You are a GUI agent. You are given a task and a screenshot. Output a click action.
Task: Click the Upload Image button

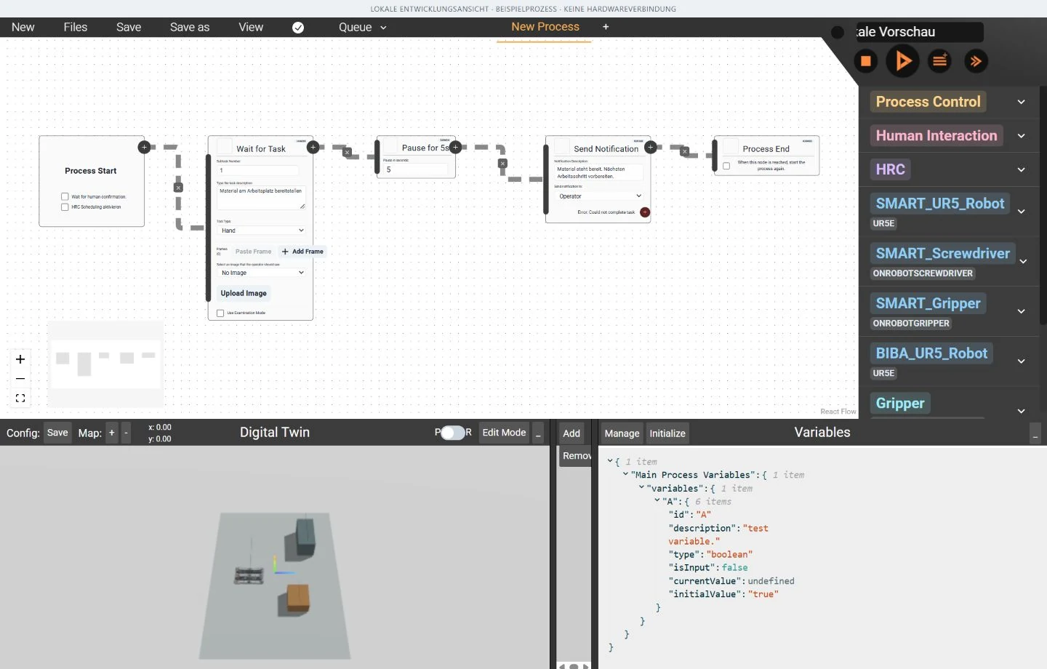pyautogui.click(x=244, y=294)
